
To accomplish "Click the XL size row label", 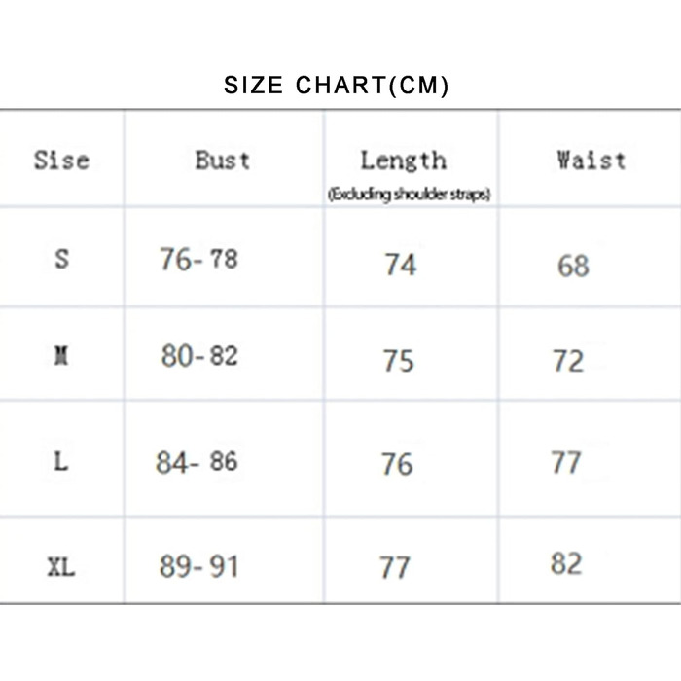I will [60, 566].
